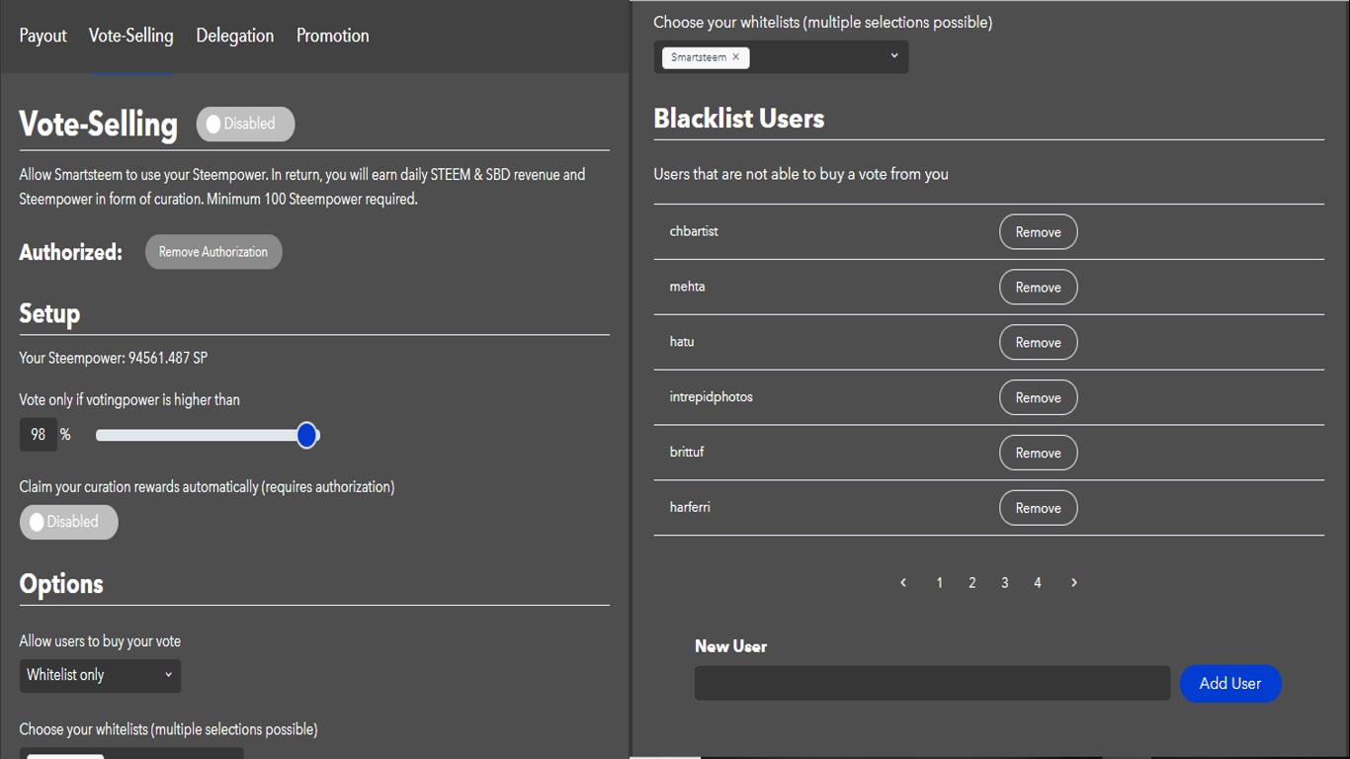Click the chbartist username
The image size is (1350, 759).
coord(694,231)
